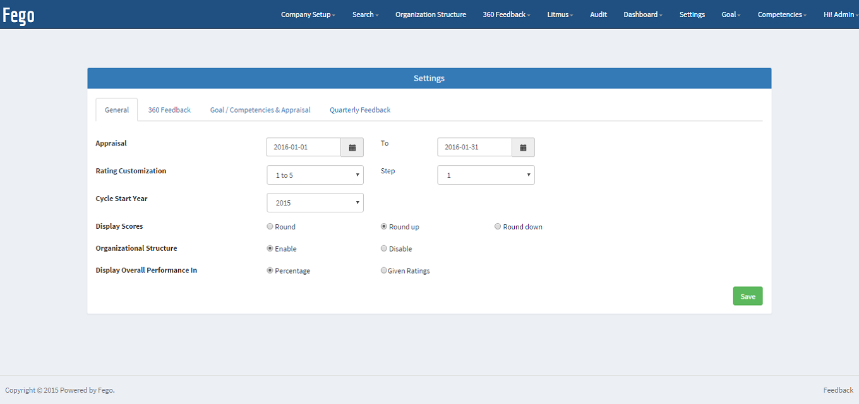Open the Audit page
Image resolution: width=859 pixels, height=404 pixels.
pos(598,14)
